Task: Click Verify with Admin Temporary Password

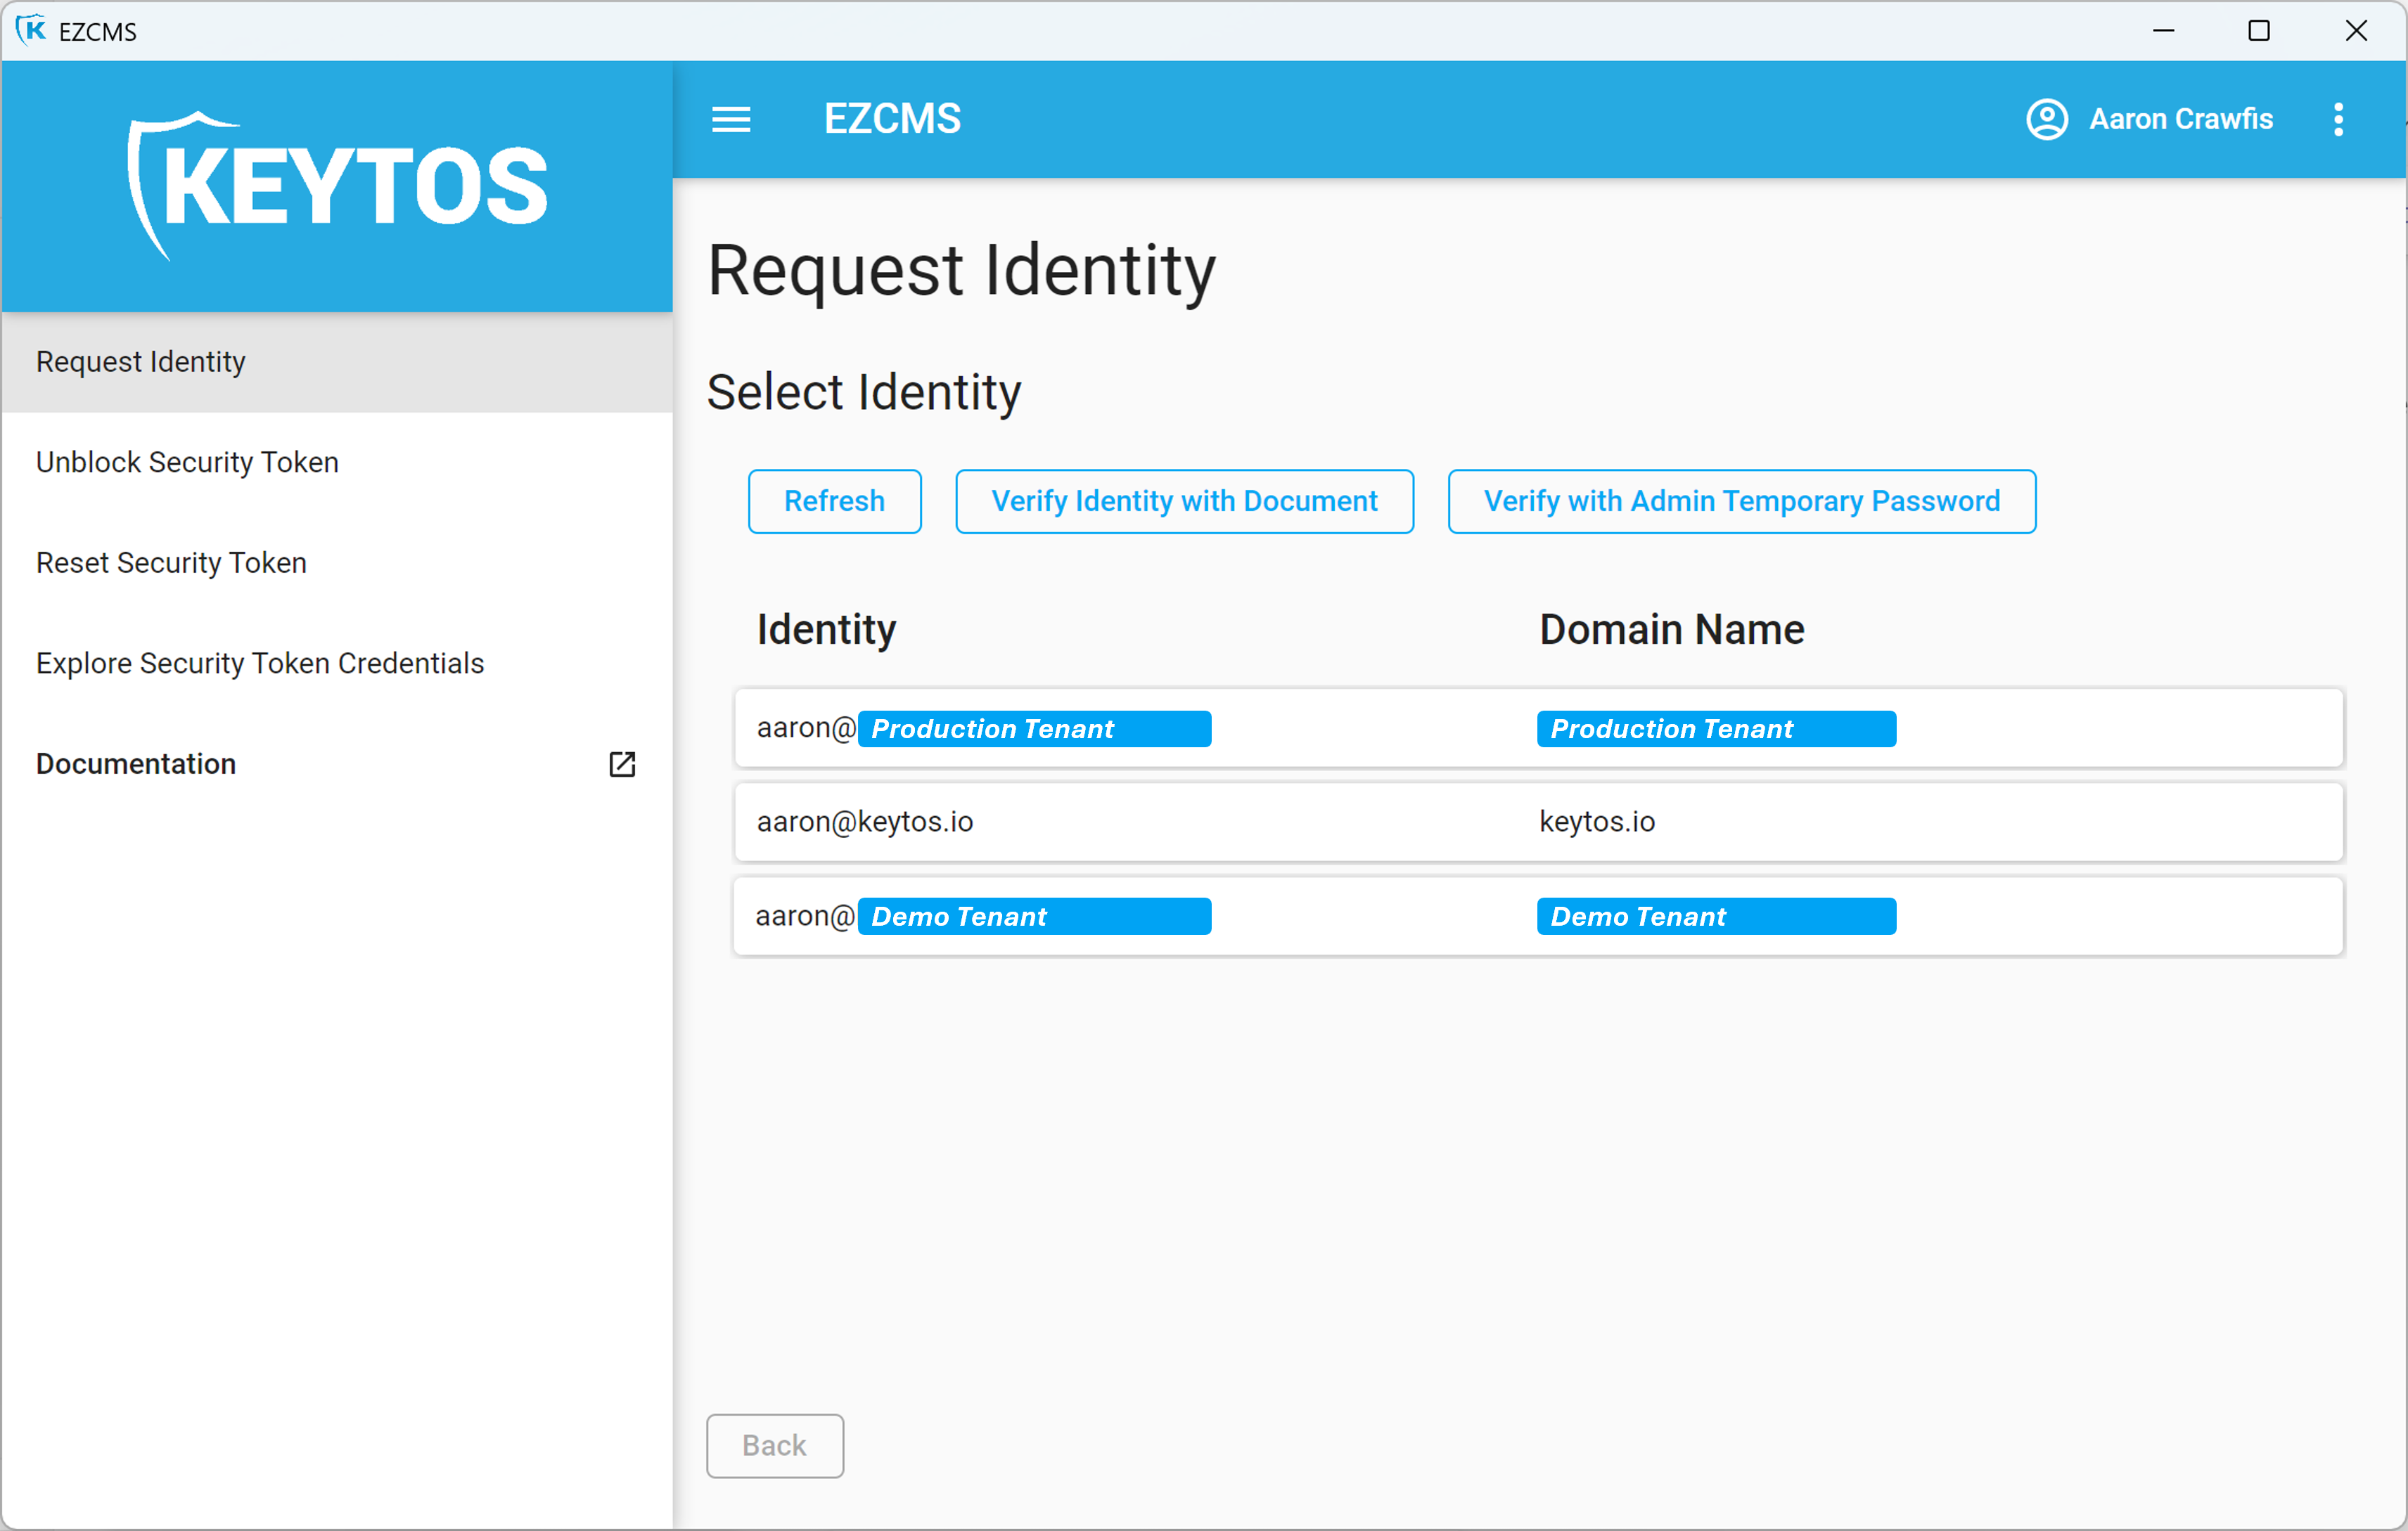Action: [x=1741, y=500]
